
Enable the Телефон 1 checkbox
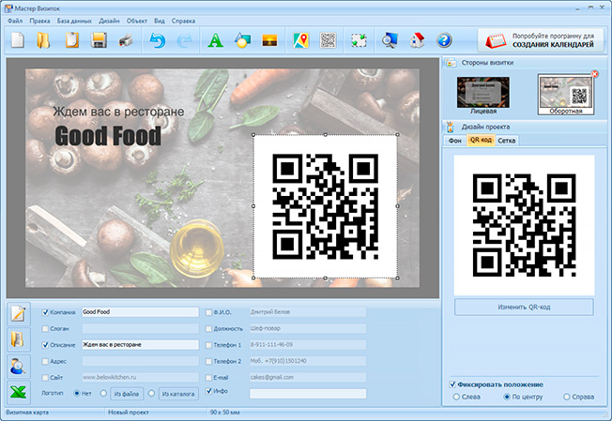pyautogui.click(x=208, y=345)
